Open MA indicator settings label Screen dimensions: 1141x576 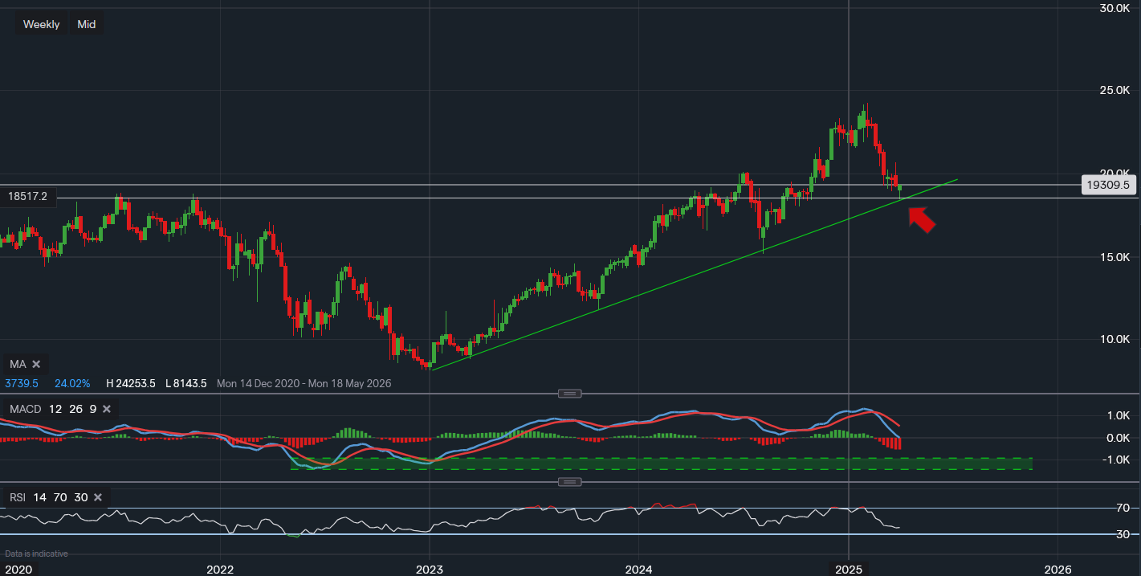click(x=18, y=364)
